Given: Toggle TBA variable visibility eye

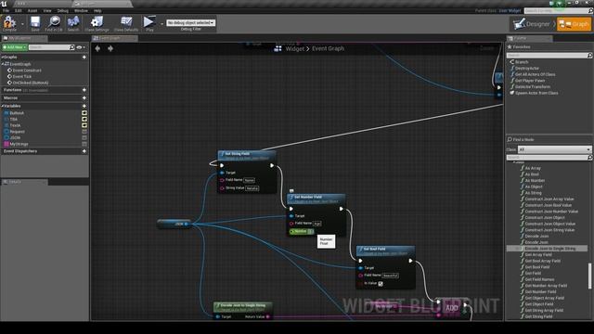Looking at the screenshot, I should point(84,119).
